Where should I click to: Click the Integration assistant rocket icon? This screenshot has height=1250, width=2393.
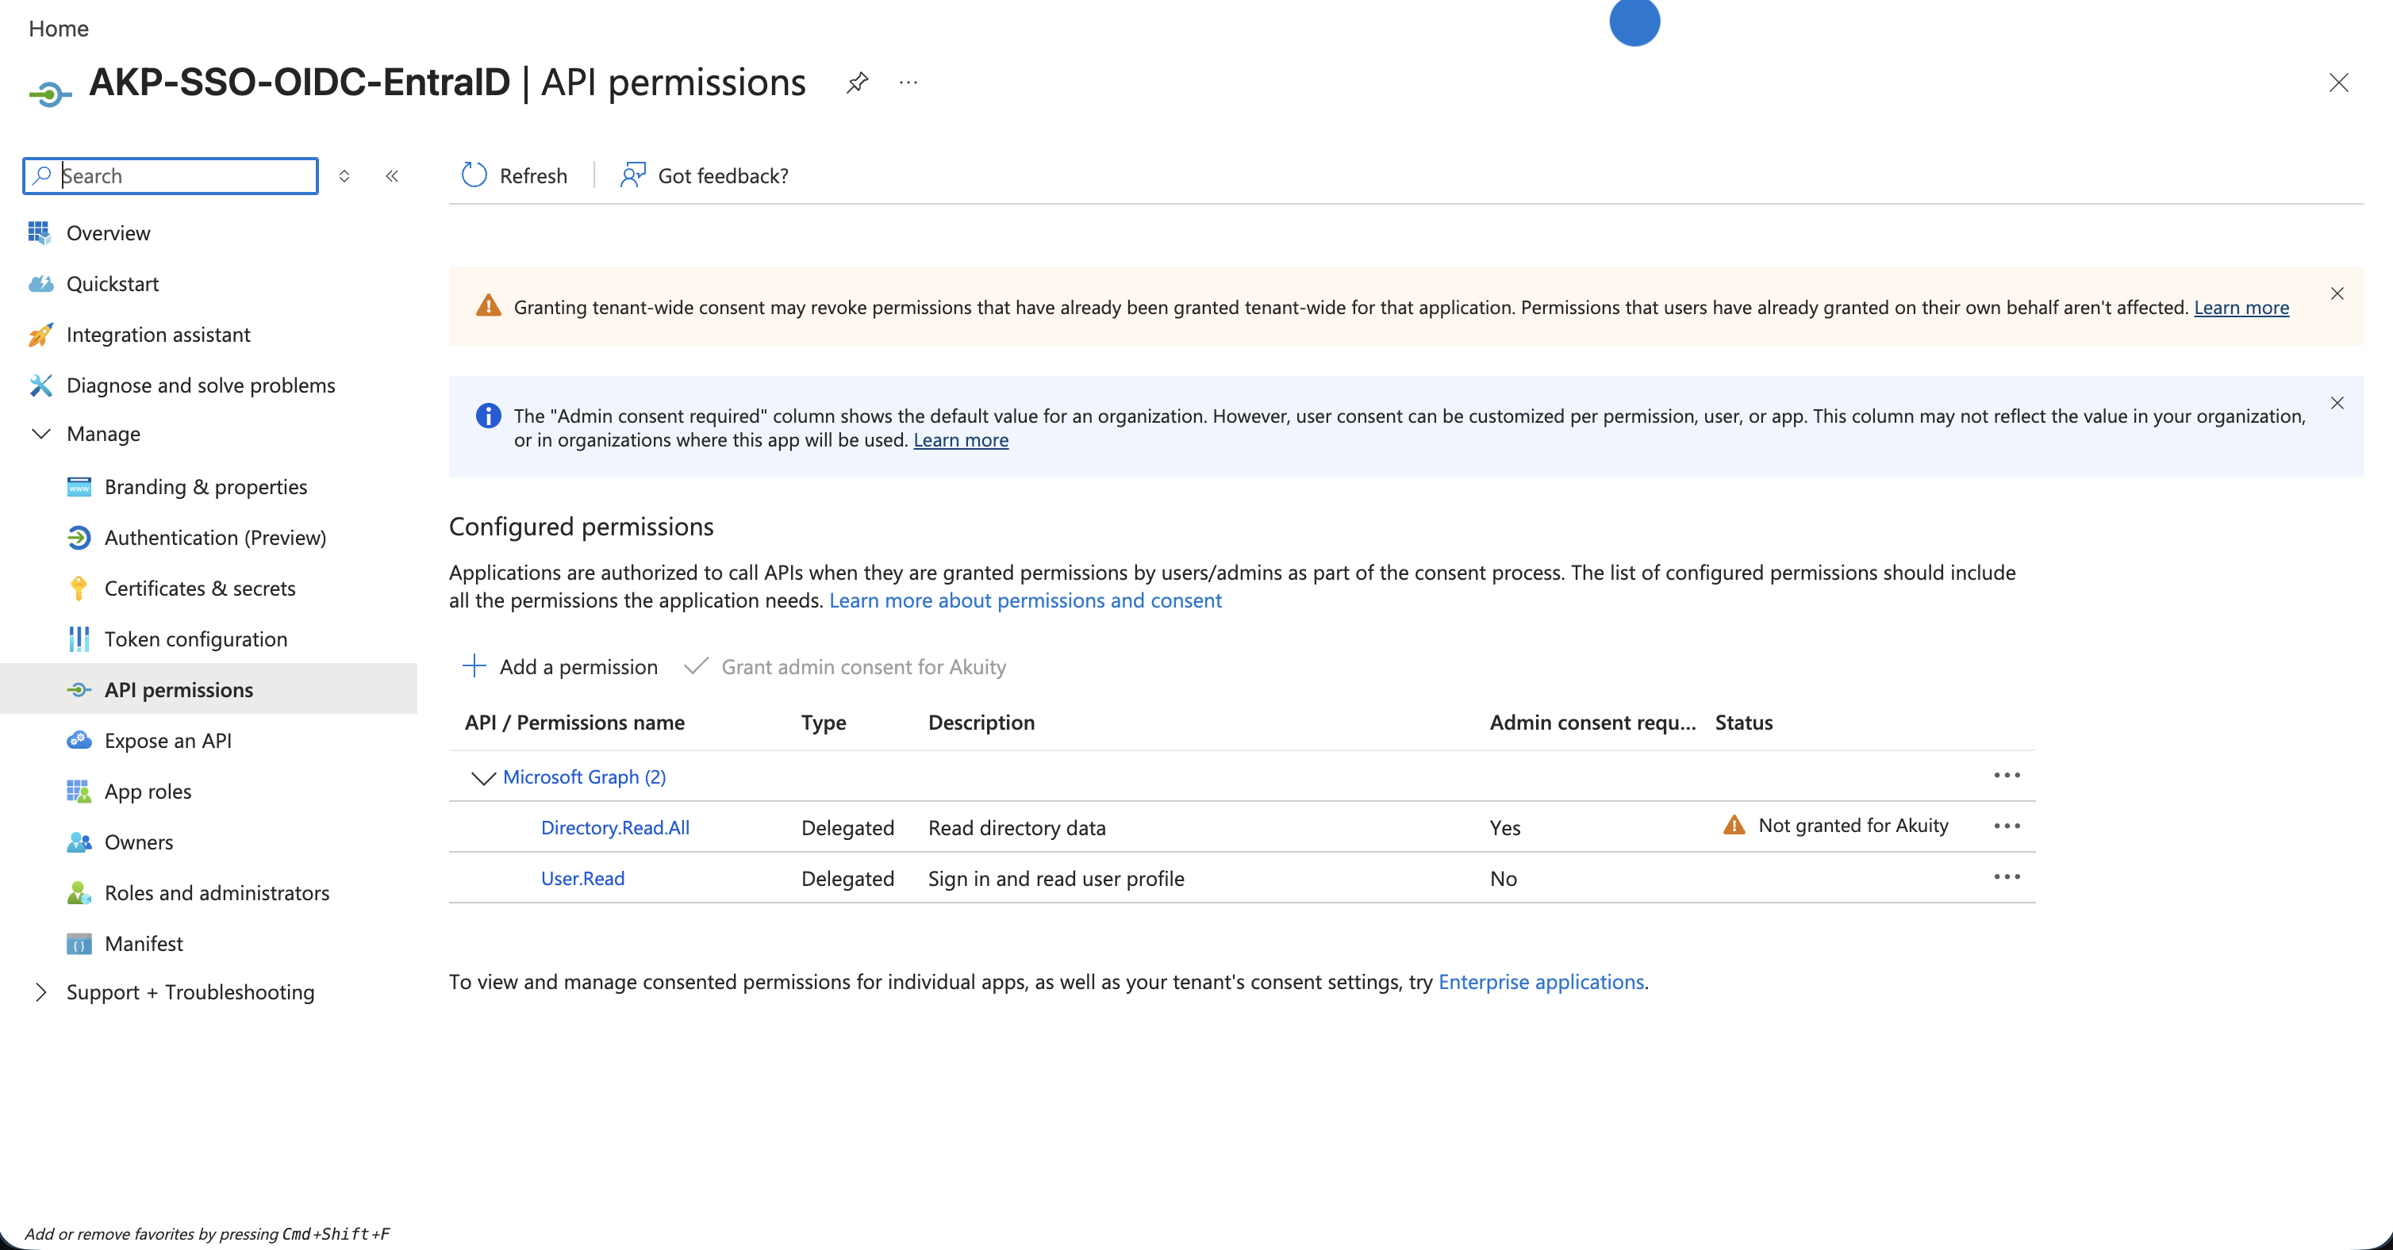pos(41,335)
